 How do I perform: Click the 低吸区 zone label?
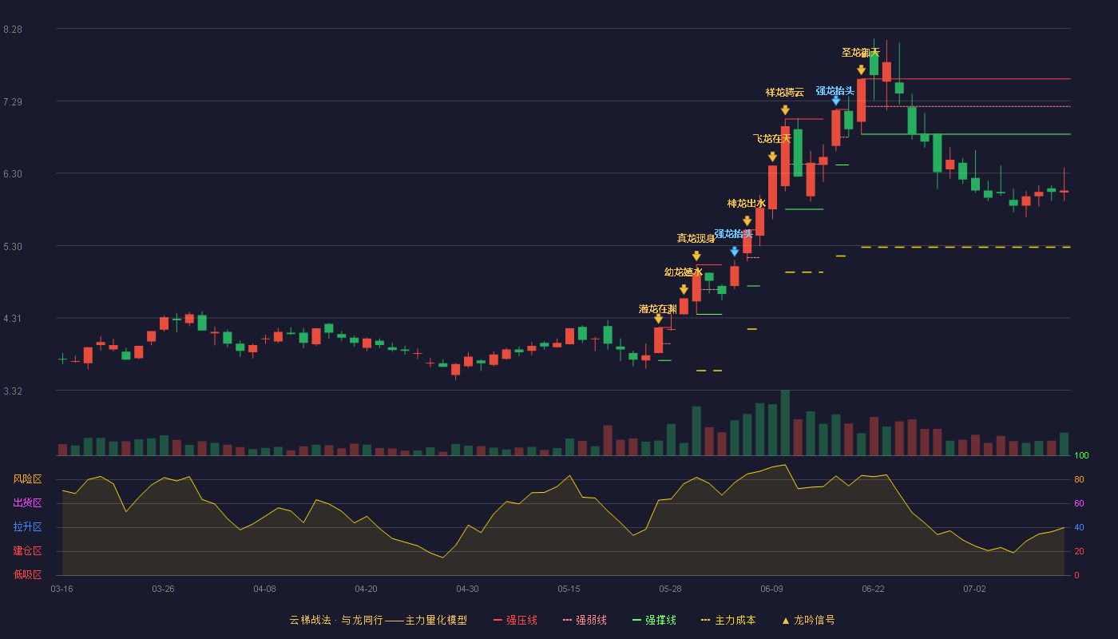28,575
